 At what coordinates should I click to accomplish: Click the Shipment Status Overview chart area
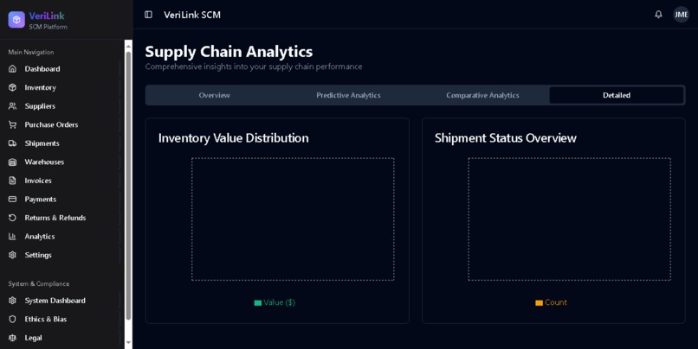[569, 219]
